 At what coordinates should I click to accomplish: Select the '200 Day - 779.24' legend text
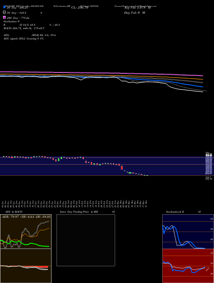[18, 18]
